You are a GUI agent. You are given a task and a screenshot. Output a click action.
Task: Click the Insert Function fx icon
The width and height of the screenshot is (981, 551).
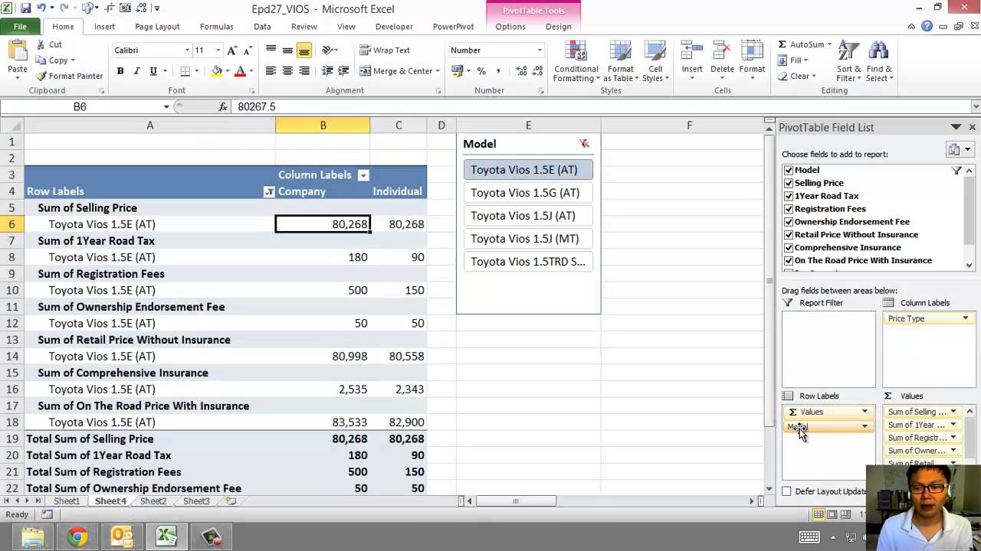click(223, 107)
